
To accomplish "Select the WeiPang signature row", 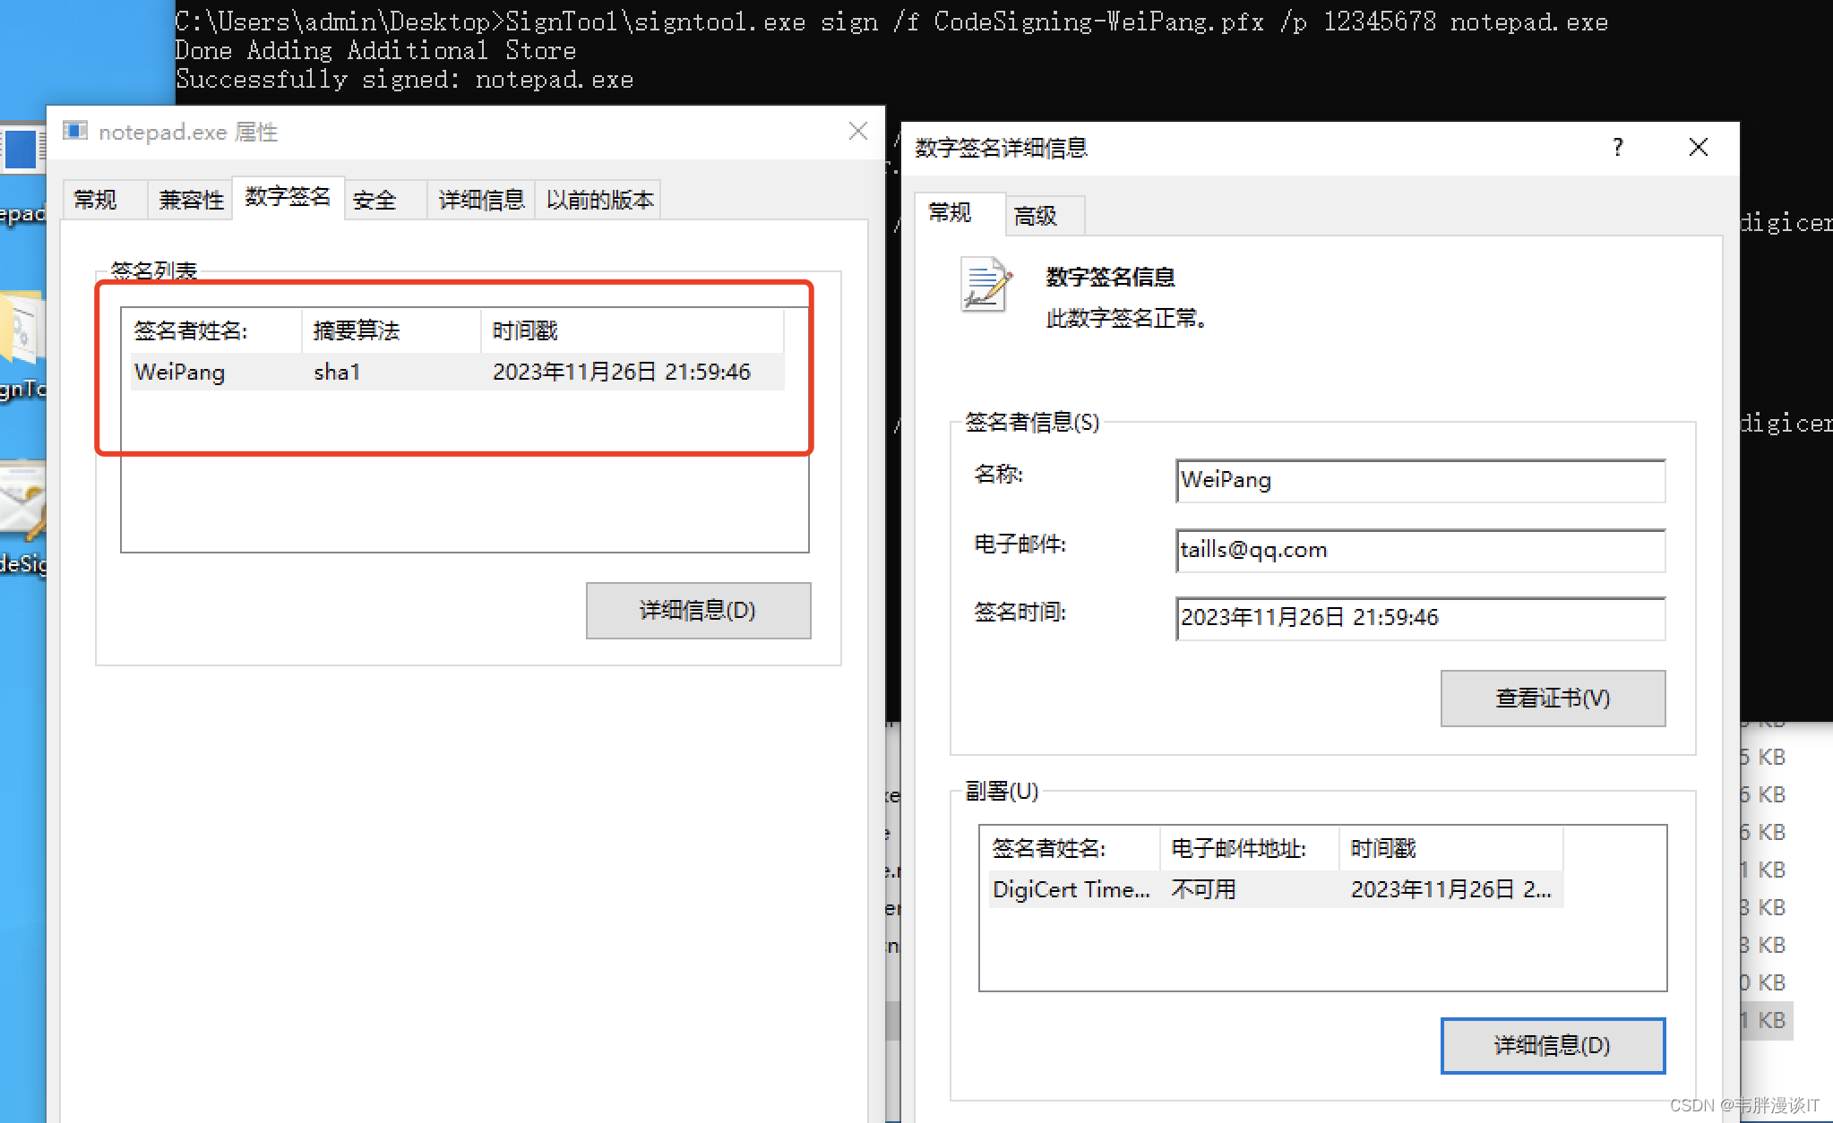I will click(x=457, y=372).
